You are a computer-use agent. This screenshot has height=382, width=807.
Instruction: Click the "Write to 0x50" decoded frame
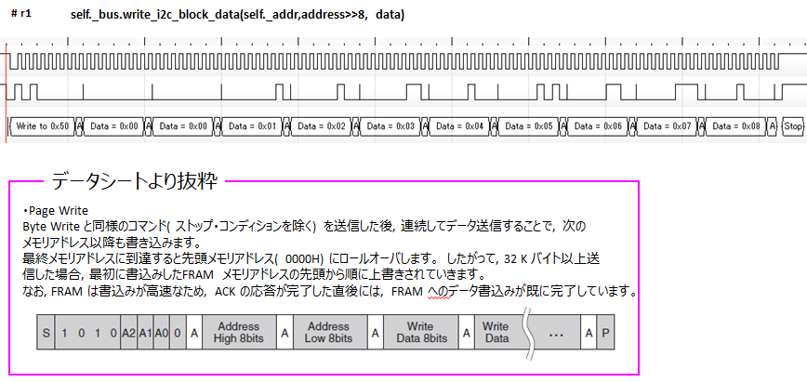pos(42,126)
